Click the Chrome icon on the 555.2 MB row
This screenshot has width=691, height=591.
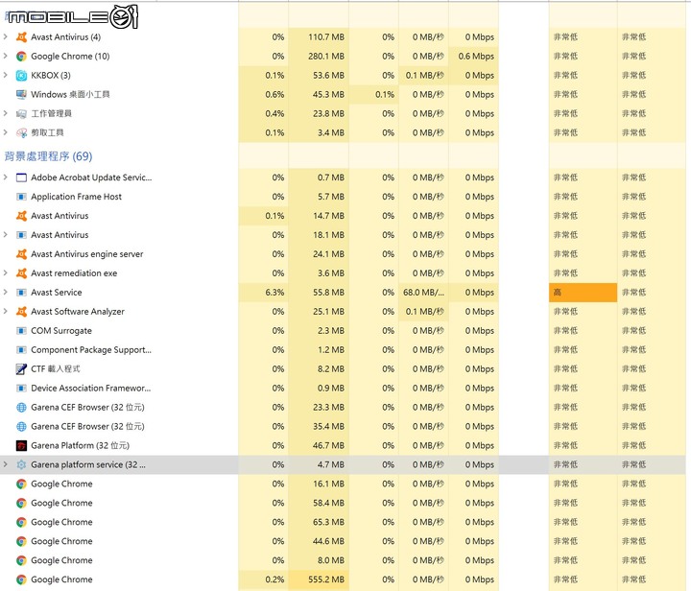click(x=21, y=579)
